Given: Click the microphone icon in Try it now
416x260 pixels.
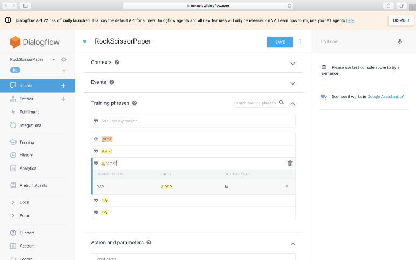Looking at the screenshot, I should pos(400,41).
